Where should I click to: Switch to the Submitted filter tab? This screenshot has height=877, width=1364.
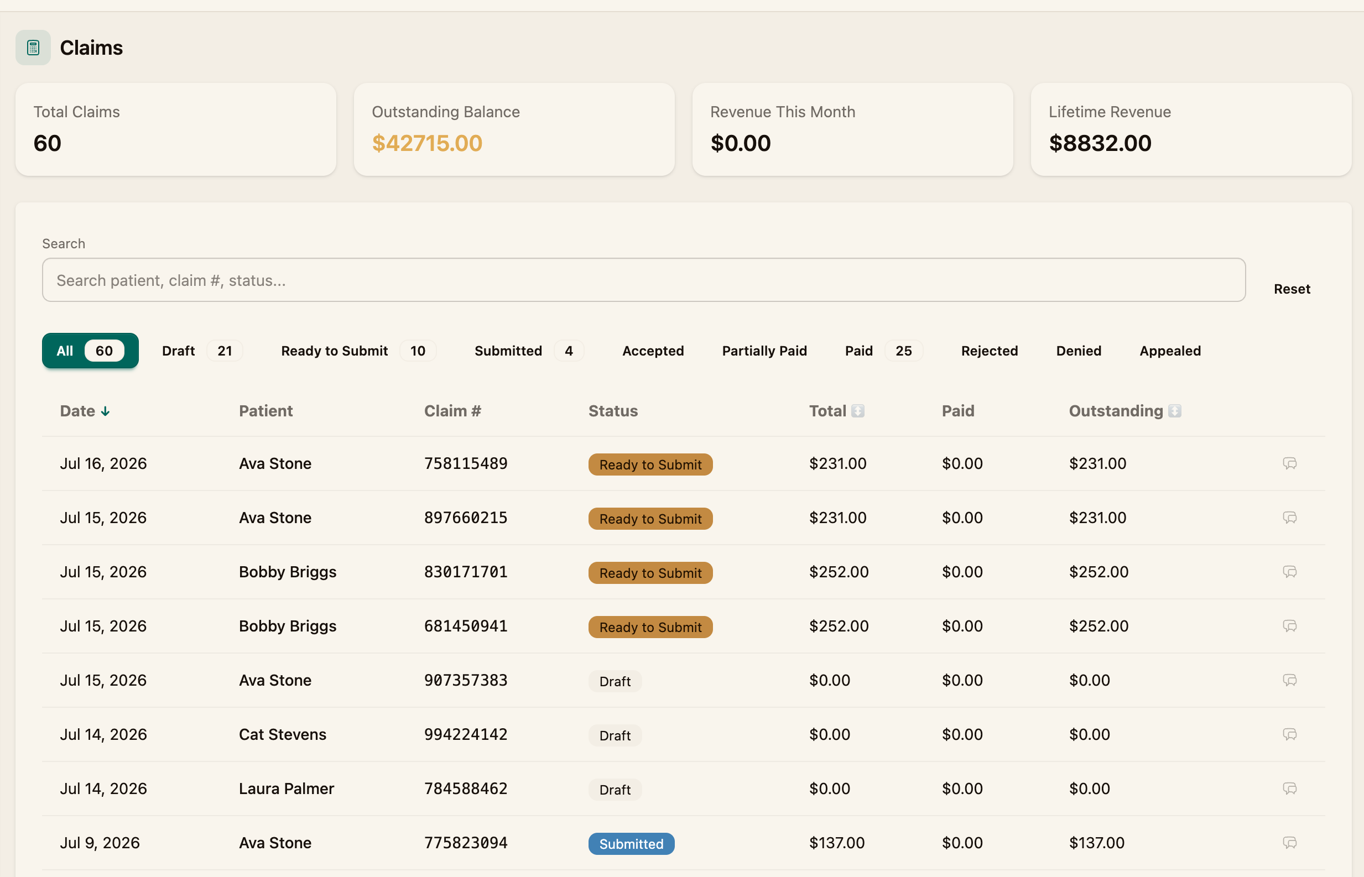click(x=529, y=351)
